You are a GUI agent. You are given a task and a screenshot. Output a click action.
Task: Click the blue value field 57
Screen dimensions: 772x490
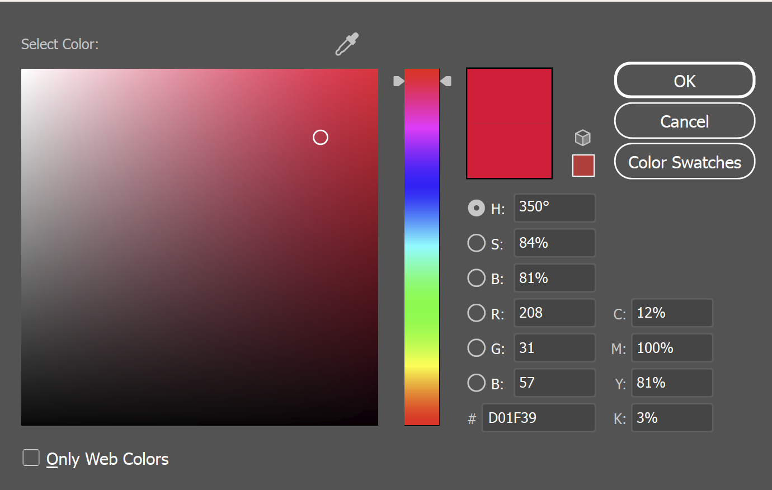554,383
